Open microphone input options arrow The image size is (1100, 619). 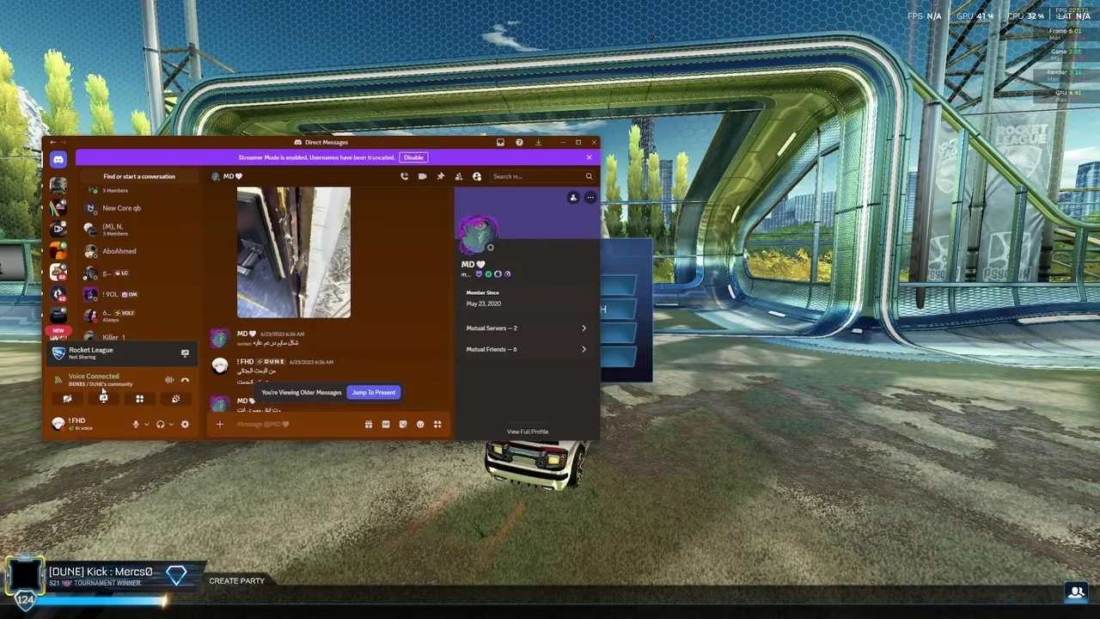click(x=146, y=425)
